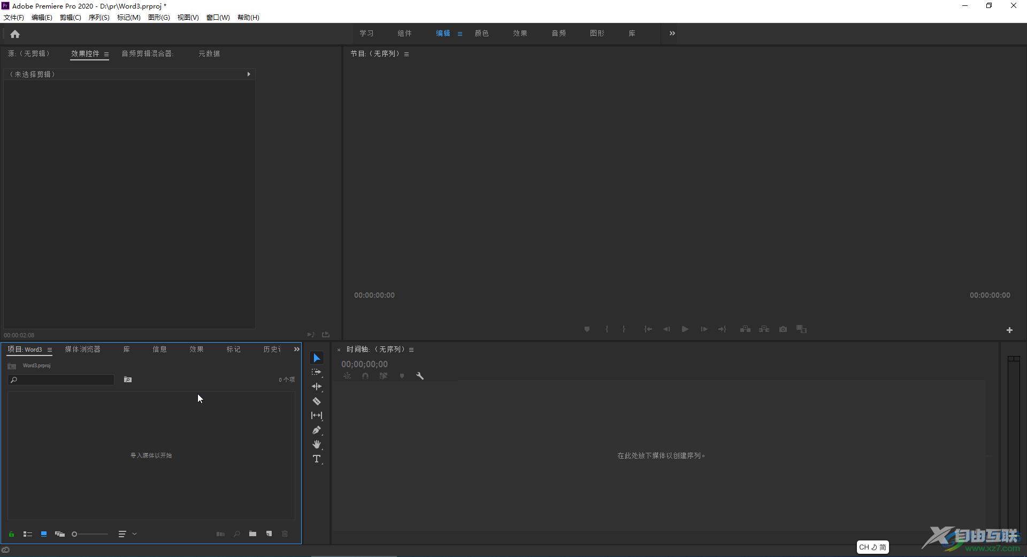Select the Track Select Forward tool

click(x=317, y=372)
